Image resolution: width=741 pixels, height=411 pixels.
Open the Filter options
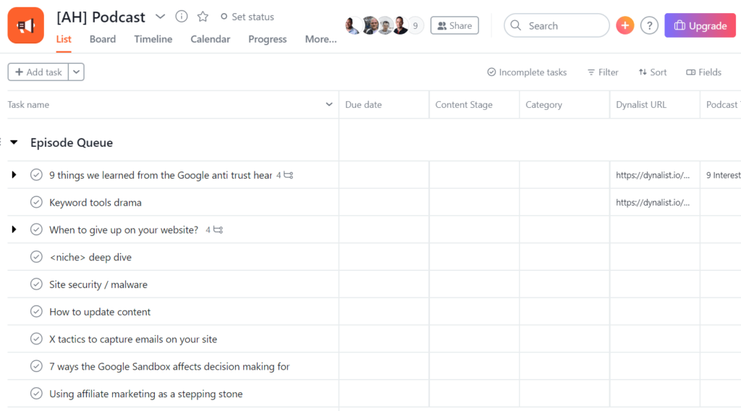pos(603,72)
